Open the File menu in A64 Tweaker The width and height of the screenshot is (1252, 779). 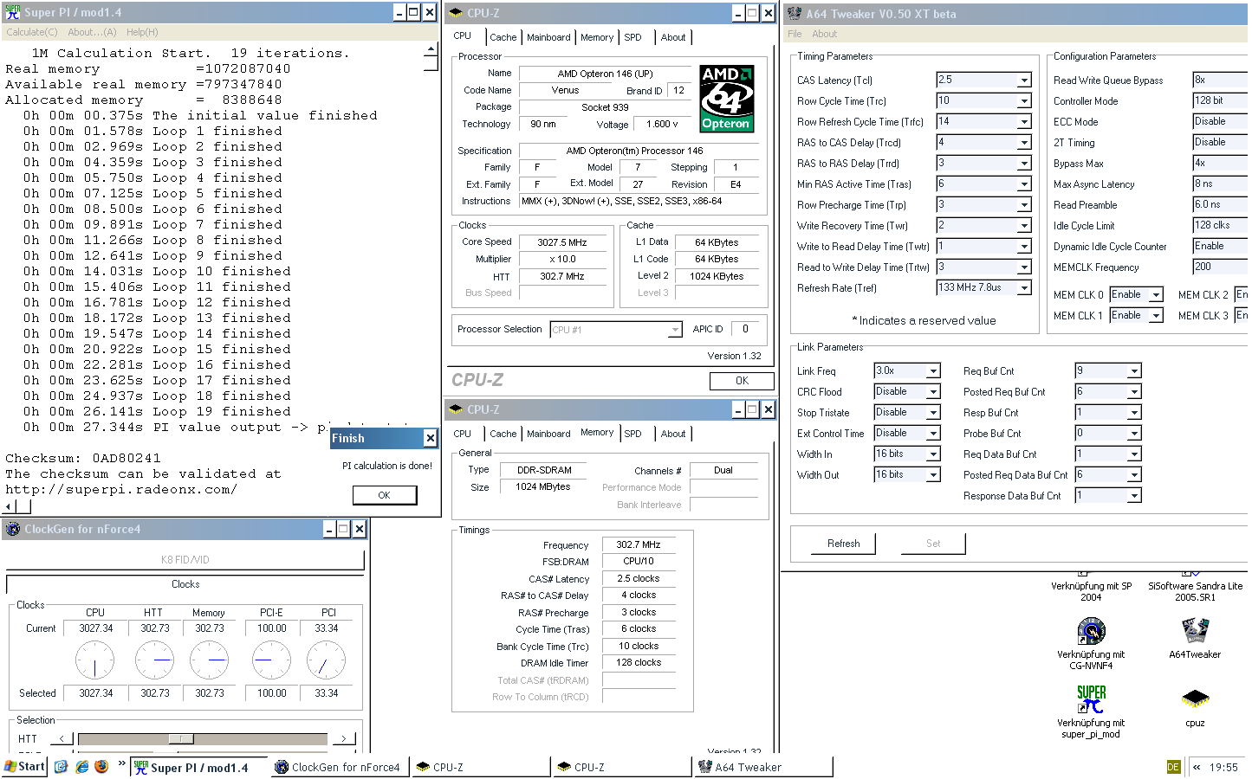tap(795, 34)
